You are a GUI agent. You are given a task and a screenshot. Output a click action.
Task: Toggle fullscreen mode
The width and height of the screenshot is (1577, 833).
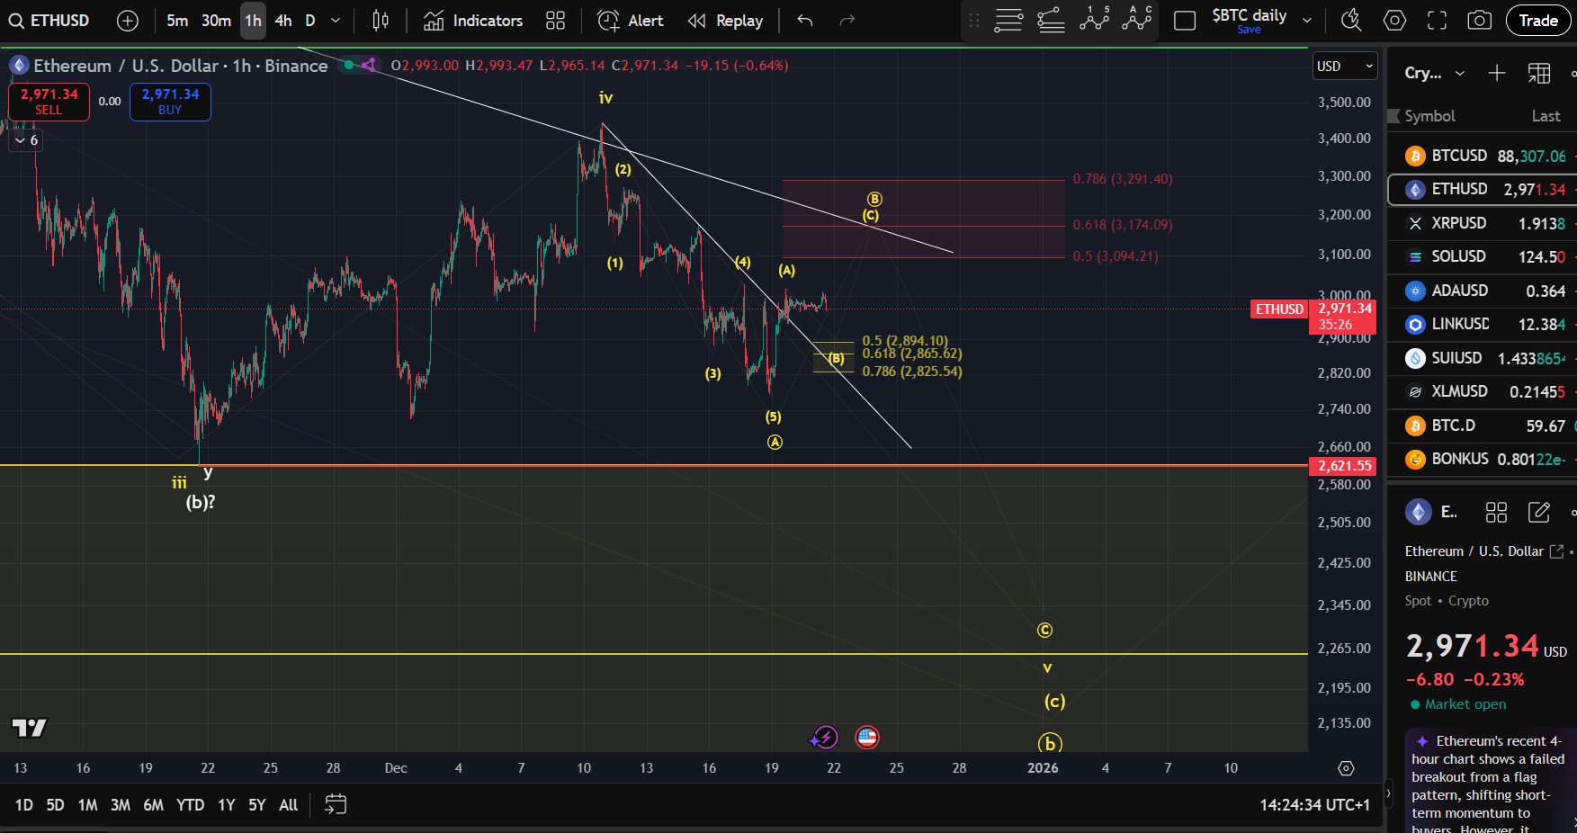(x=1437, y=21)
